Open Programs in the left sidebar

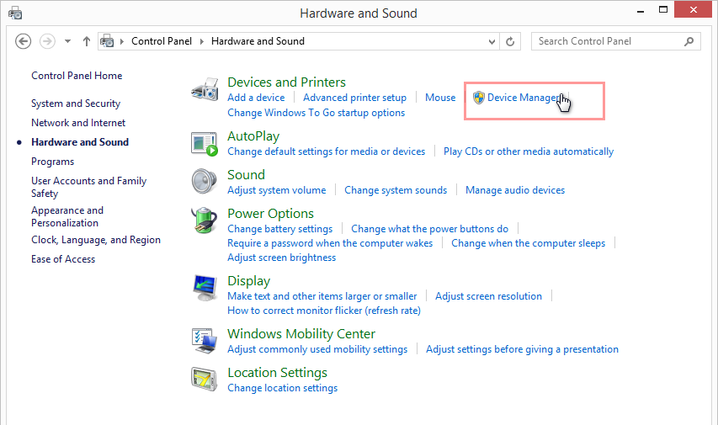[52, 162]
